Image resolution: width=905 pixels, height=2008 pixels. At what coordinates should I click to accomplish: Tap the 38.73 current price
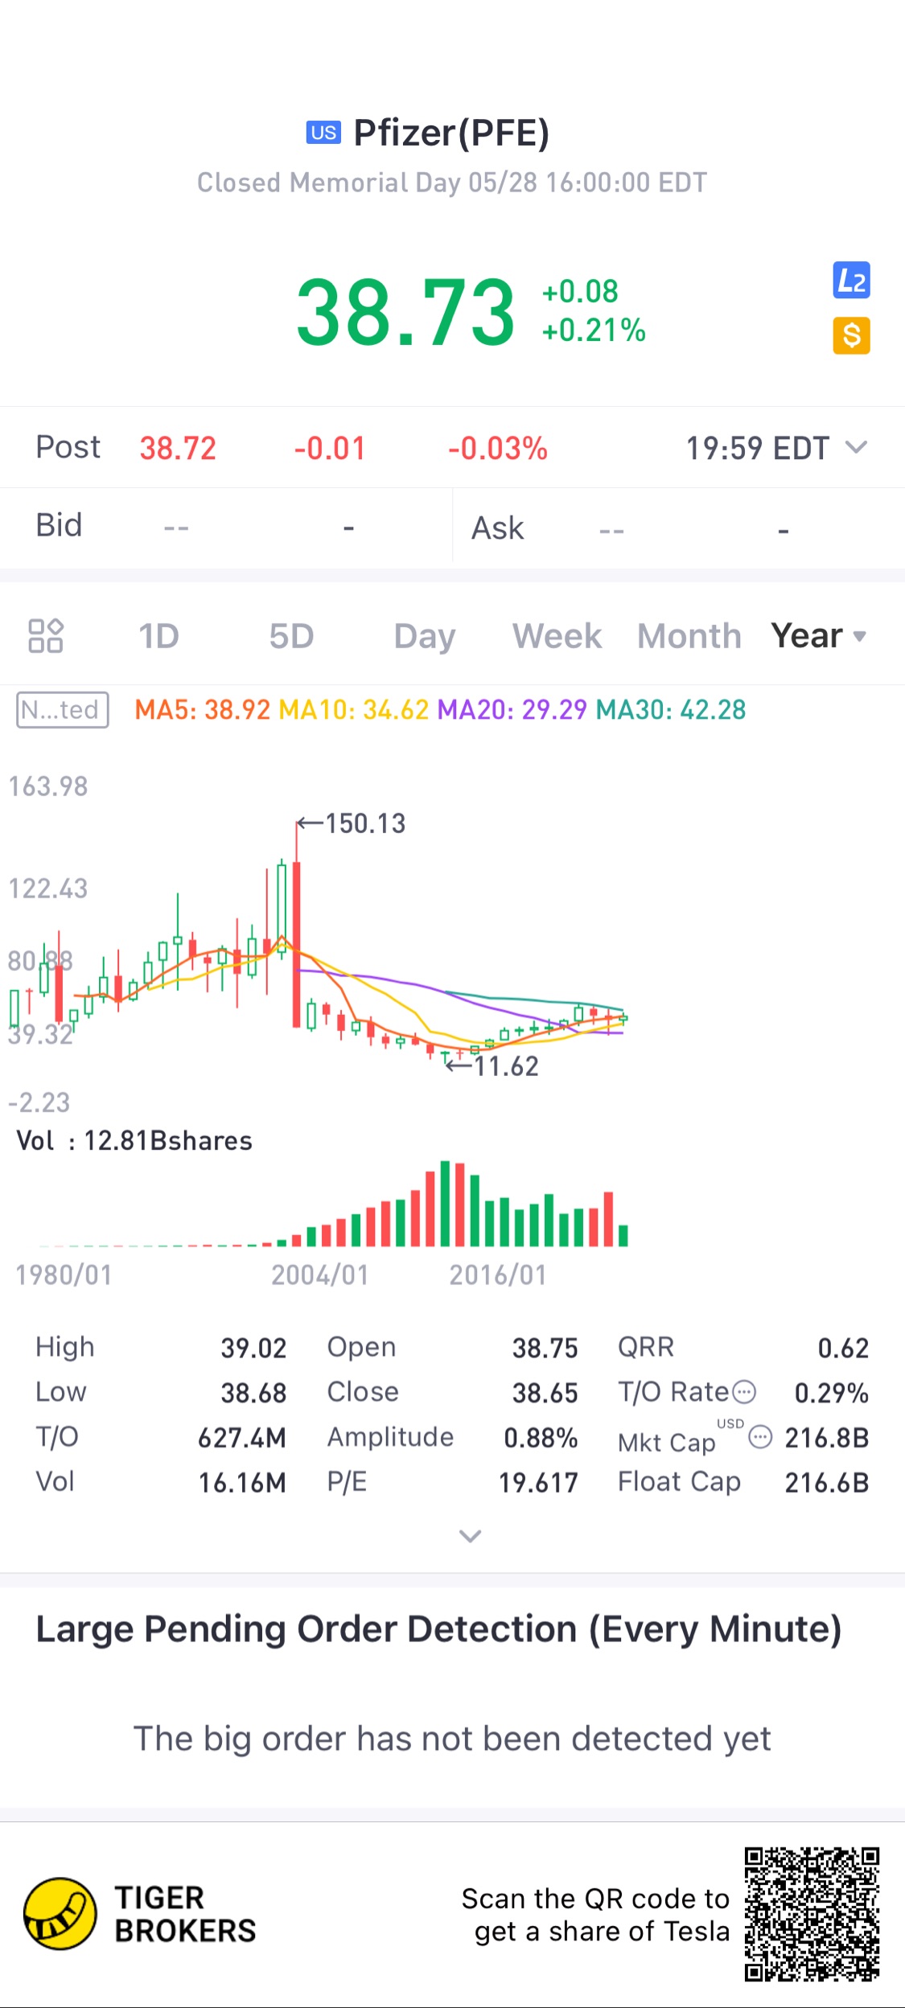click(405, 312)
